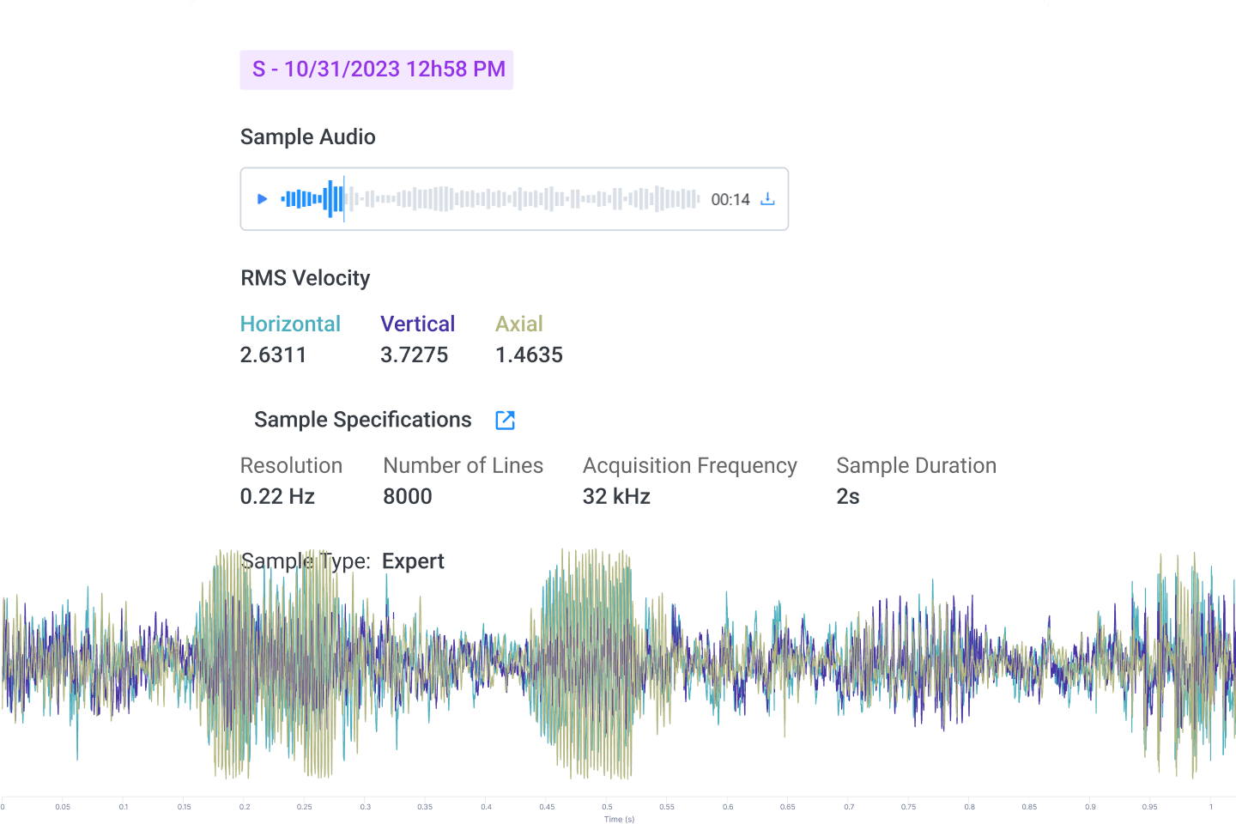
Task: Toggle the Axial velocity series
Action: tap(518, 324)
